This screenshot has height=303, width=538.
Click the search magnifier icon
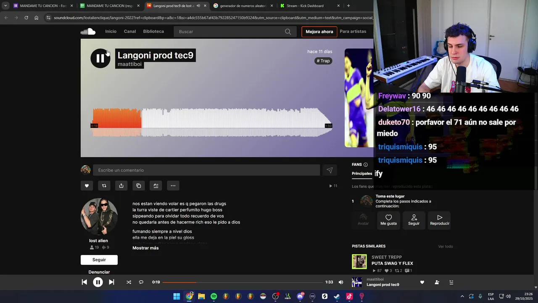point(288,32)
